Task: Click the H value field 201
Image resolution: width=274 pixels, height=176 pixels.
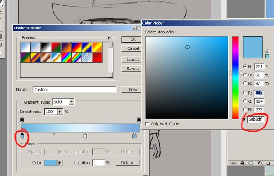Action: pyautogui.click(x=259, y=66)
